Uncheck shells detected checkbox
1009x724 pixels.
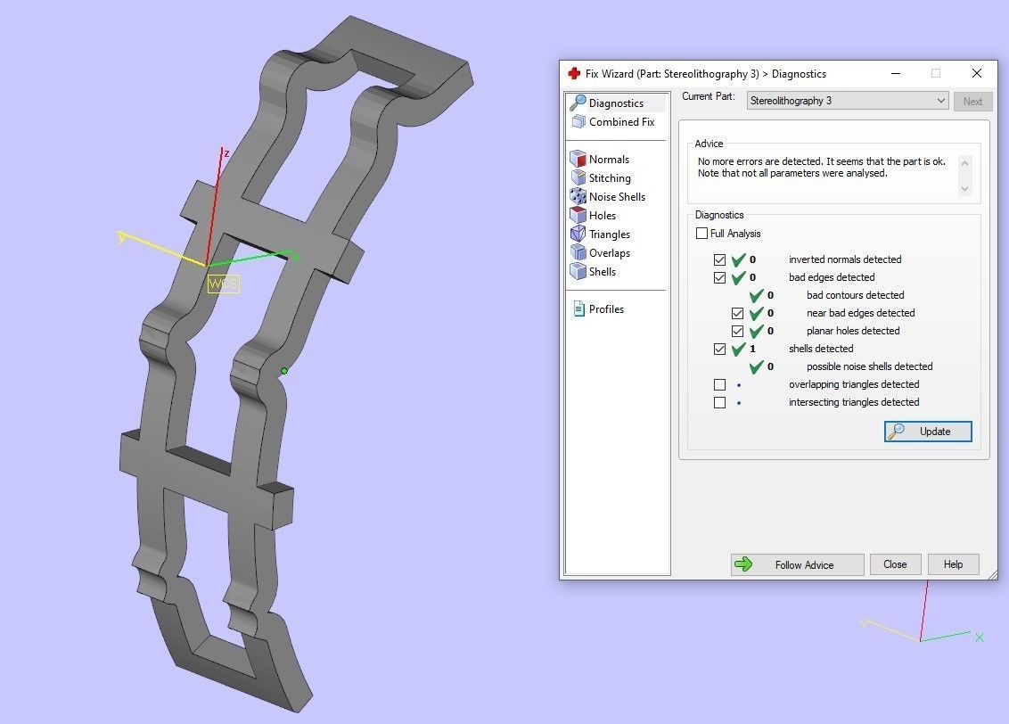pos(719,349)
